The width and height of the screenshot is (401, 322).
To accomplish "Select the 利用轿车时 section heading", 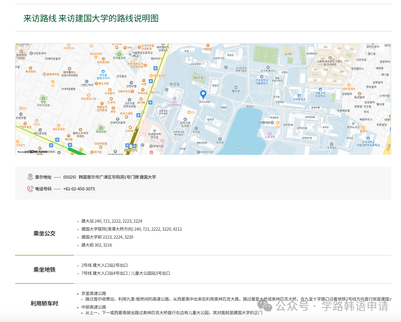I will pyautogui.click(x=44, y=303).
